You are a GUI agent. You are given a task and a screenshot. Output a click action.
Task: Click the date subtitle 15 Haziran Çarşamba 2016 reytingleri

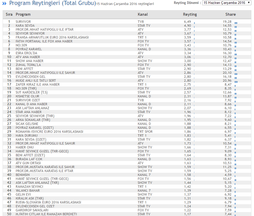(x=125, y=4)
